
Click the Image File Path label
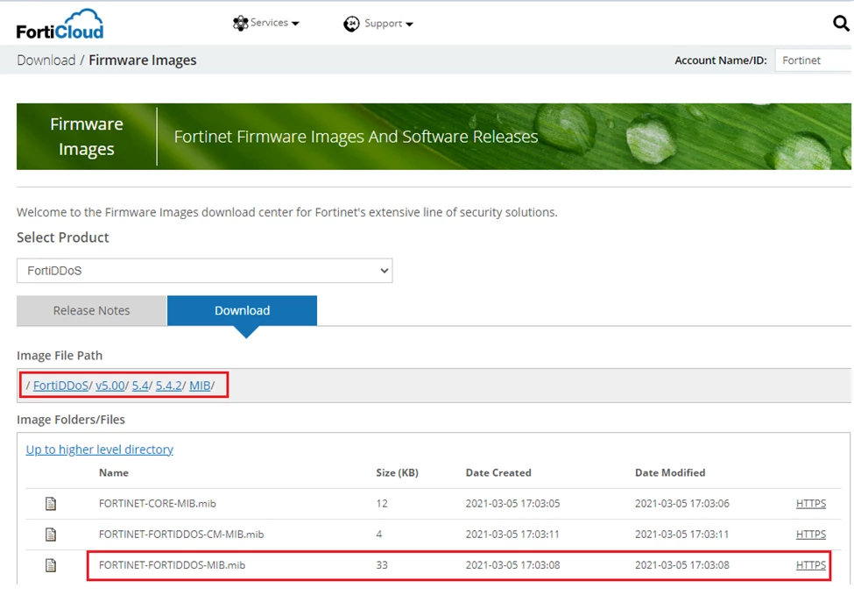point(60,356)
